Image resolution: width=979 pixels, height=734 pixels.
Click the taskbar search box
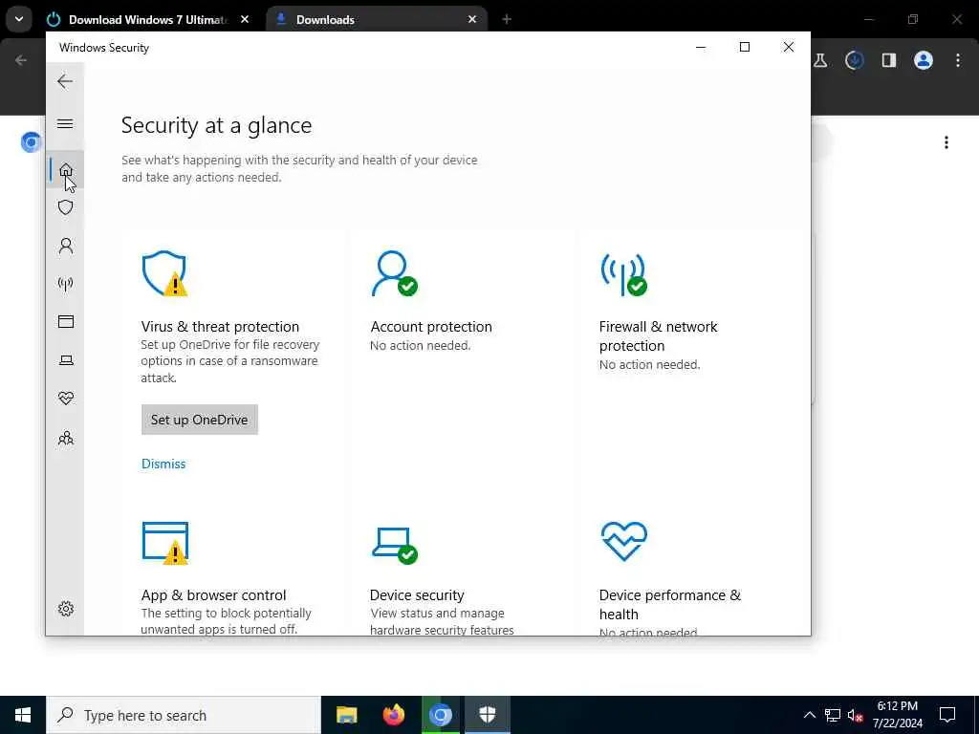tap(184, 715)
